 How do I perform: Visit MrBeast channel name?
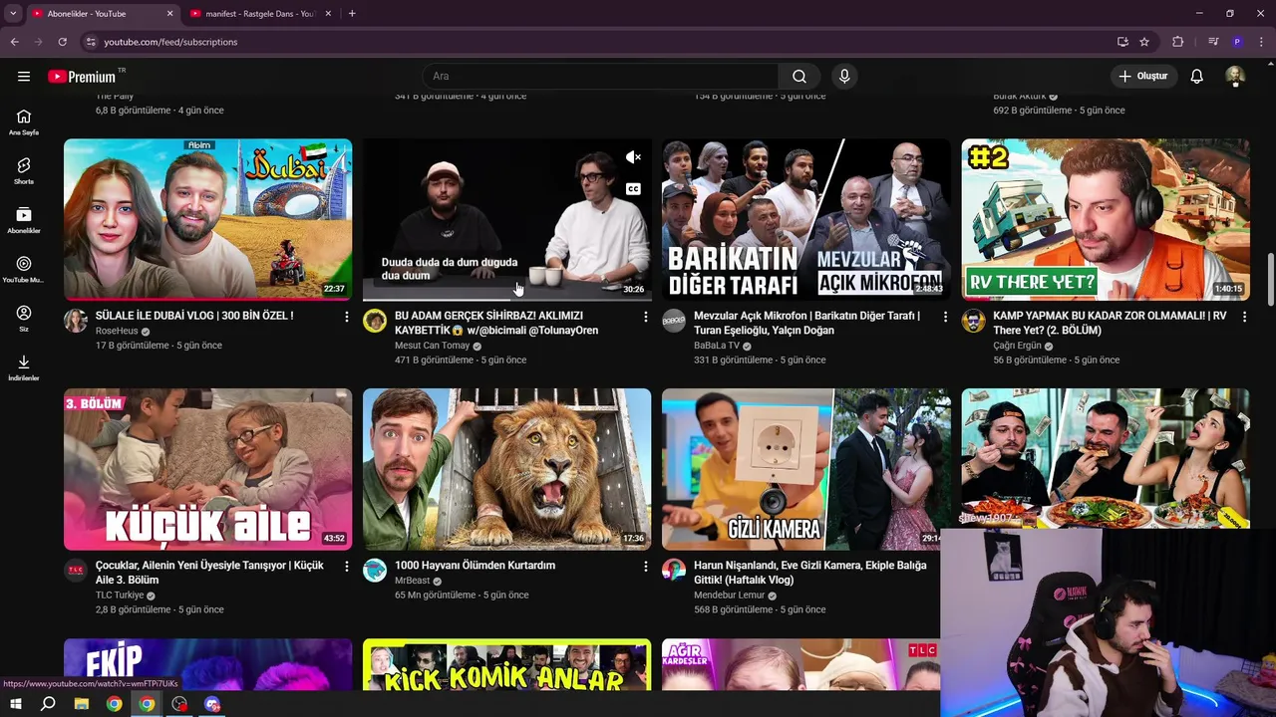(412, 581)
